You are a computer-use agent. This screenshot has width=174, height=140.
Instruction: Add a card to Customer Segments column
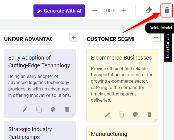pos(156,37)
